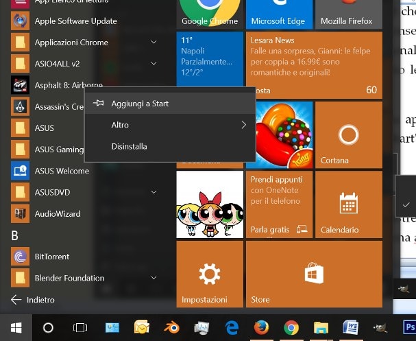Click the Blender Foundation folder icon
The image size is (416, 341).
point(20,278)
